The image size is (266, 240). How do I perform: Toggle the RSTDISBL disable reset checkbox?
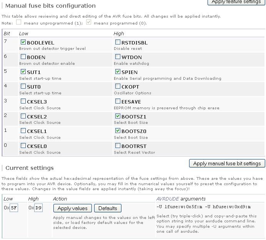click(x=118, y=42)
